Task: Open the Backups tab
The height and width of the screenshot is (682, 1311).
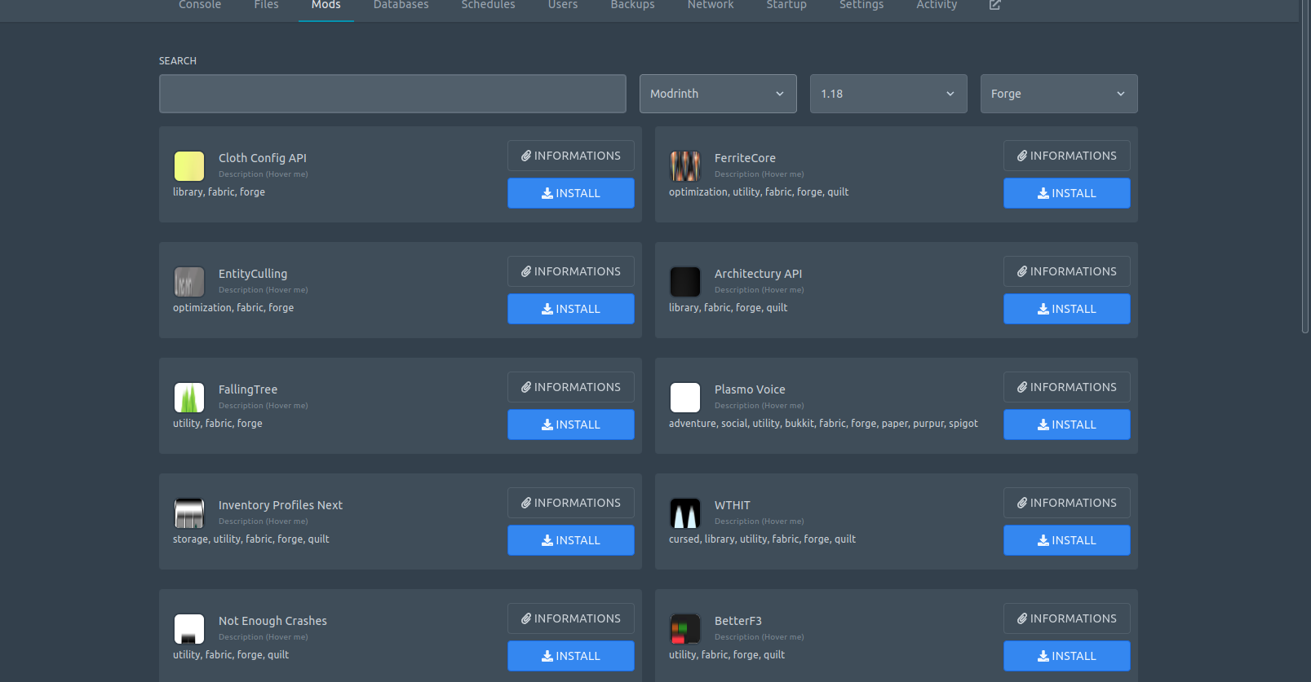Action: (x=632, y=6)
